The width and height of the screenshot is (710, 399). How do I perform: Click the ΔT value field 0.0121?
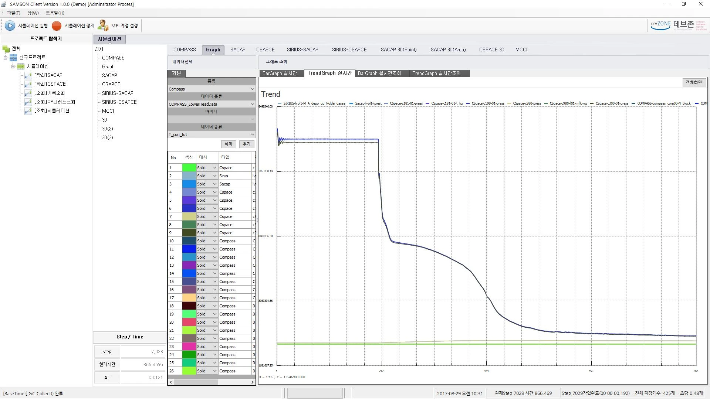(x=143, y=378)
